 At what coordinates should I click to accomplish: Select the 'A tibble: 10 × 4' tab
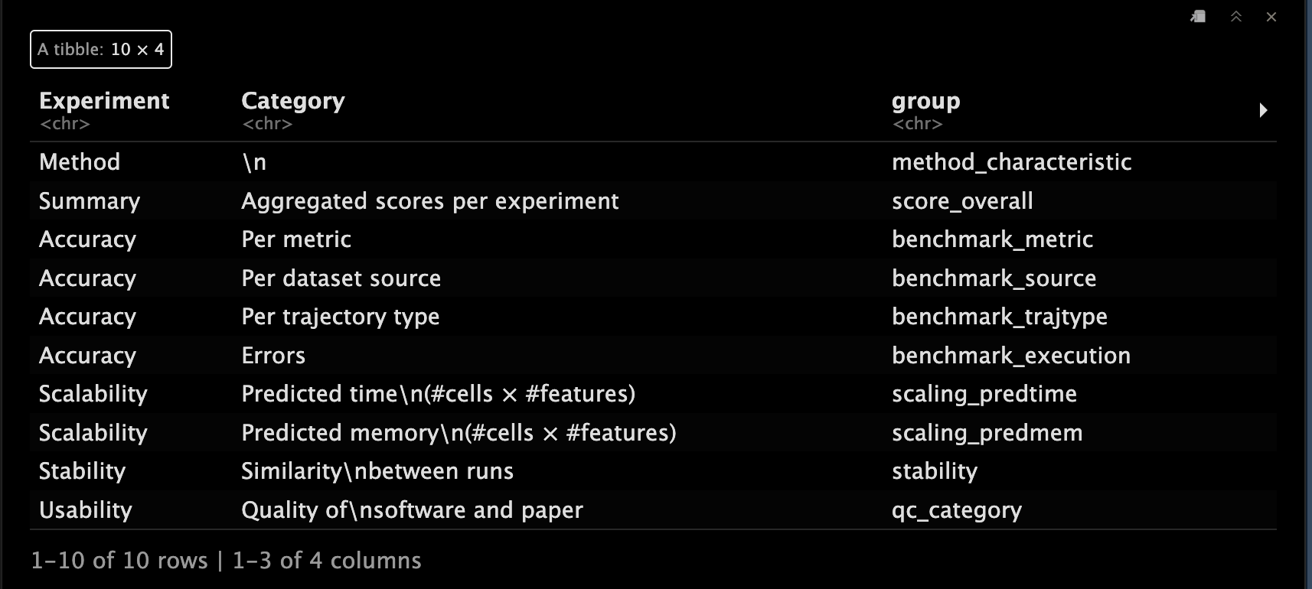(101, 50)
